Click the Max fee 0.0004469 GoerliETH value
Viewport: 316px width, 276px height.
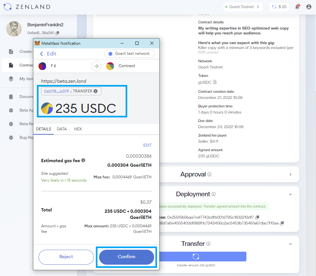point(132,177)
